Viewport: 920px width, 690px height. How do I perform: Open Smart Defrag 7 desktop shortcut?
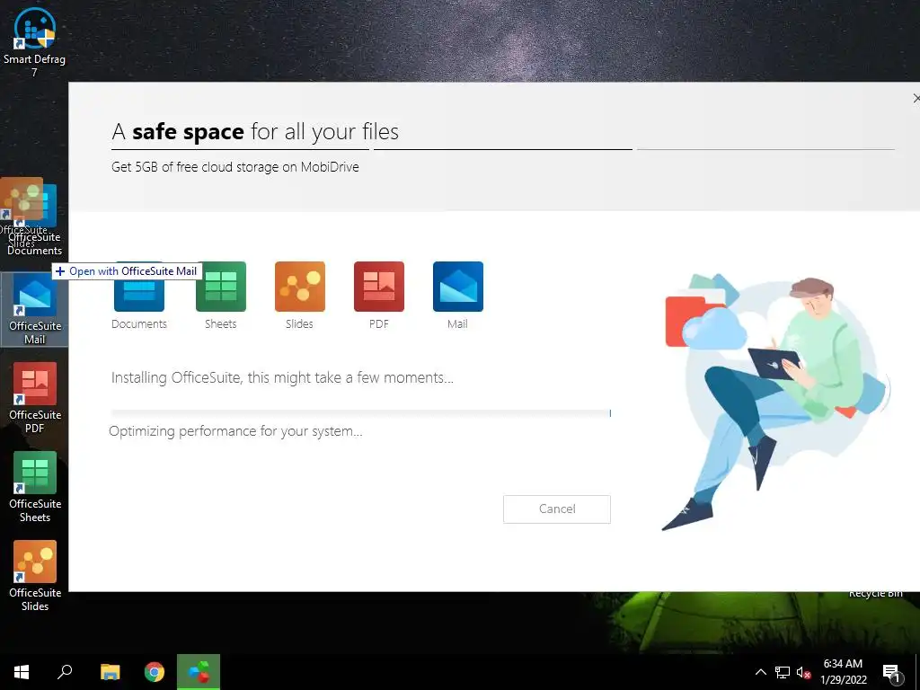pyautogui.click(x=35, y=42)
